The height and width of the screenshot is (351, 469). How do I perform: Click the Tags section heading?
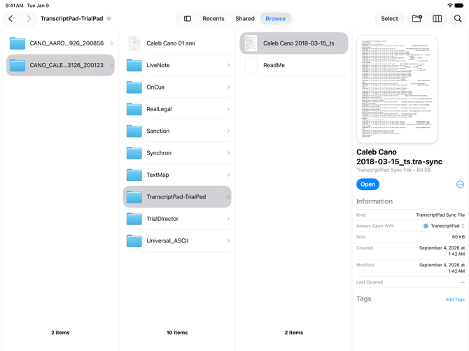364,299
